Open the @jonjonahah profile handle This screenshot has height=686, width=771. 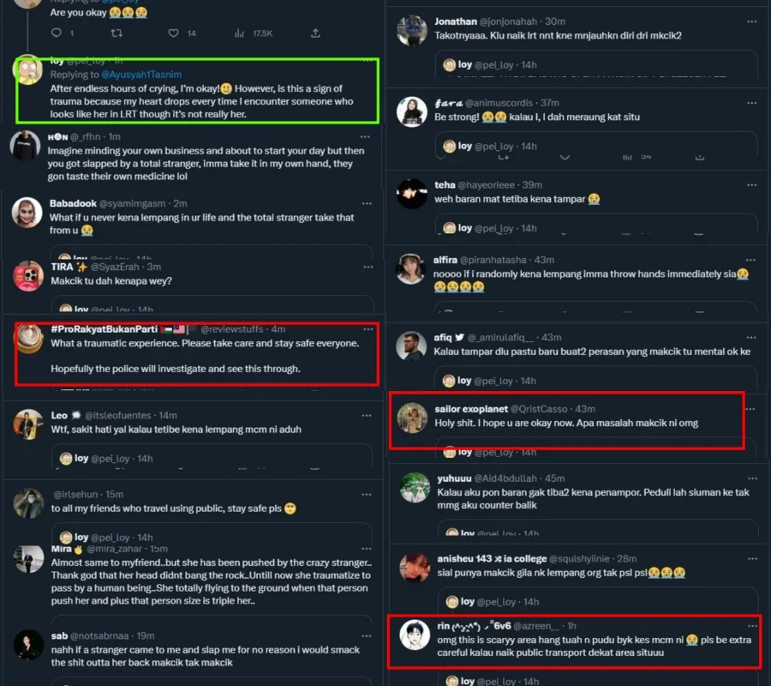pos(508,21)
